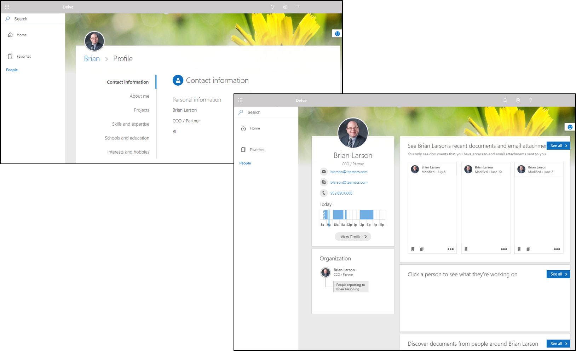The image size is (576, 351).
Task: Click See all for what they're working on
Action: click(558, 274)
